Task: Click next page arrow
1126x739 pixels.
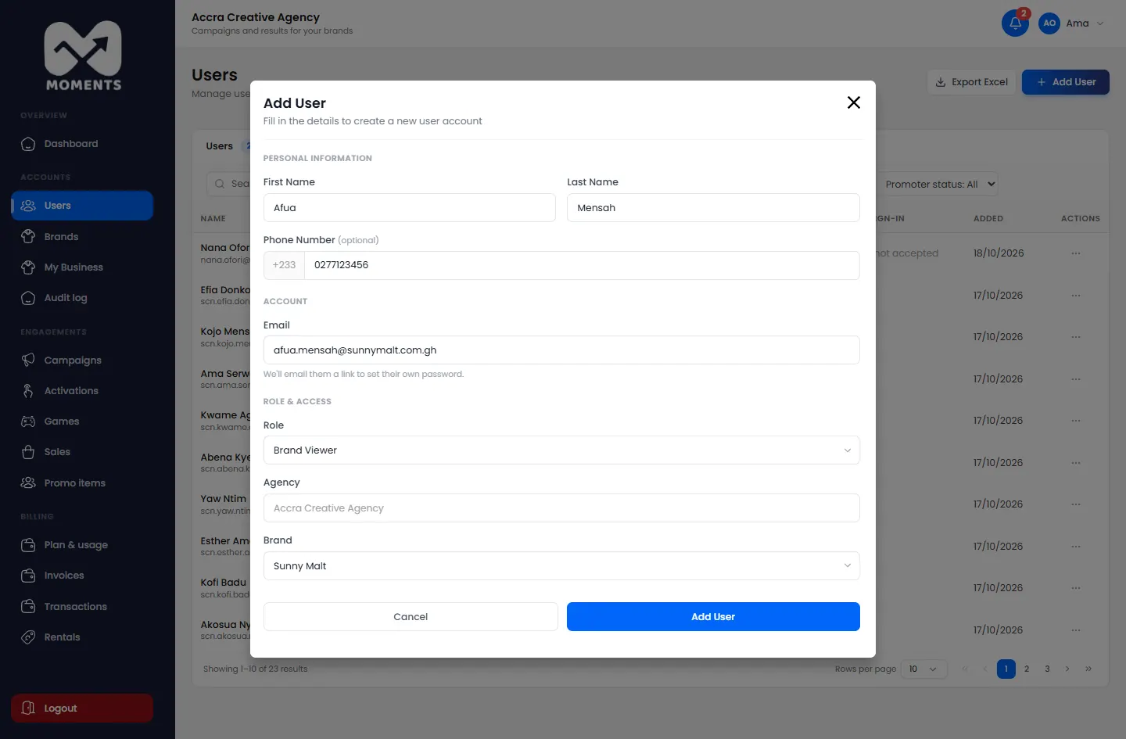Action: click(1067, 669)
